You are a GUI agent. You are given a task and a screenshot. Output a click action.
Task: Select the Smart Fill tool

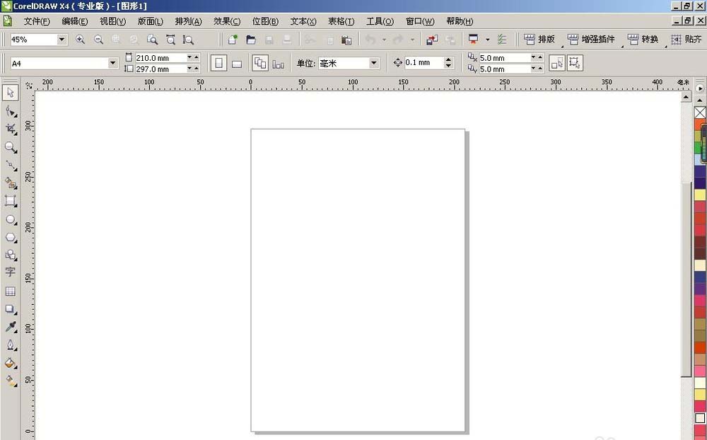pyautogui.click(x=11, y=183)
